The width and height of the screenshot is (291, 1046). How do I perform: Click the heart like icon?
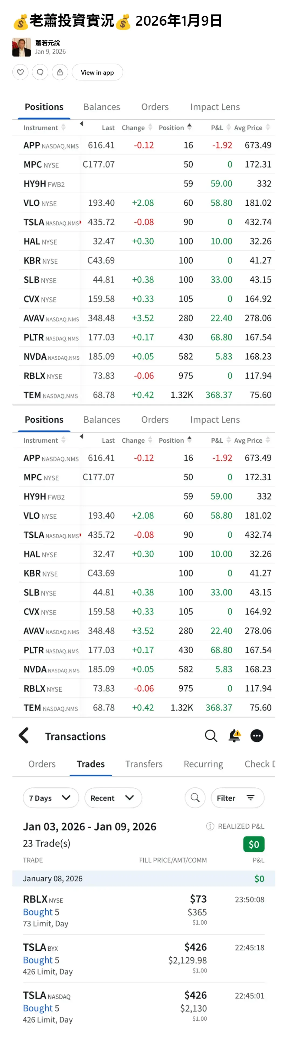click(x=20, y=72)
